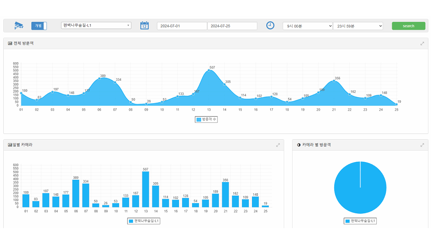Toggle 편백나무숲길-L1 legend in the bar chart

click(x=144, y=221)
